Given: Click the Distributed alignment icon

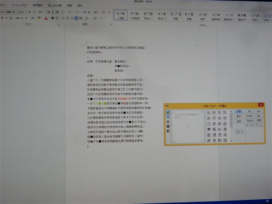Looking at the screenshot, I should pyautogui.click(x=81, y=18).
